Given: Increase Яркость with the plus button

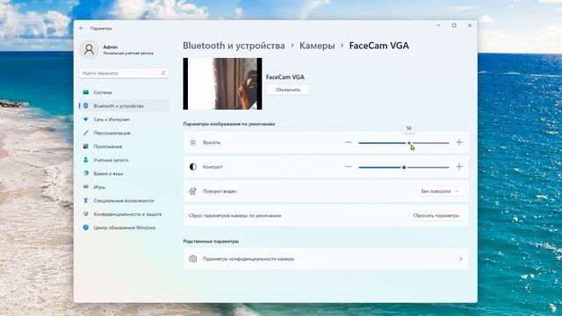Looking at the screenshot, I should [459, 142].
